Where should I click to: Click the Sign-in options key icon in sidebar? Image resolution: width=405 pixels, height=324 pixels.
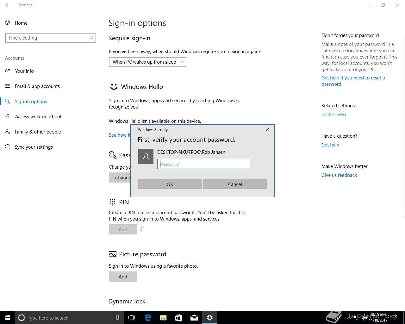pyautogui.click(x=8, y=101)
